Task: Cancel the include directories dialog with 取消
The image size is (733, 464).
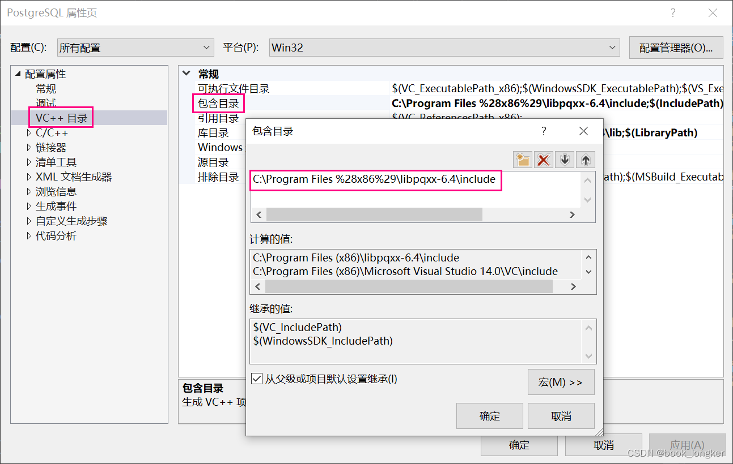Action: click(561, 416)
